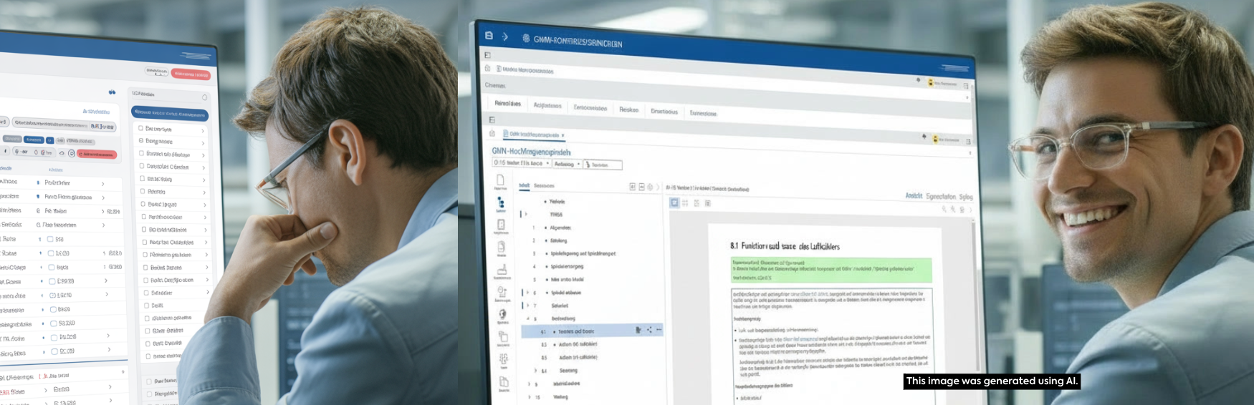This screenshot has width=1254, height=405.
Task: Click the bell icon in the top toolbar row
Action: click(x=918, y=80)
